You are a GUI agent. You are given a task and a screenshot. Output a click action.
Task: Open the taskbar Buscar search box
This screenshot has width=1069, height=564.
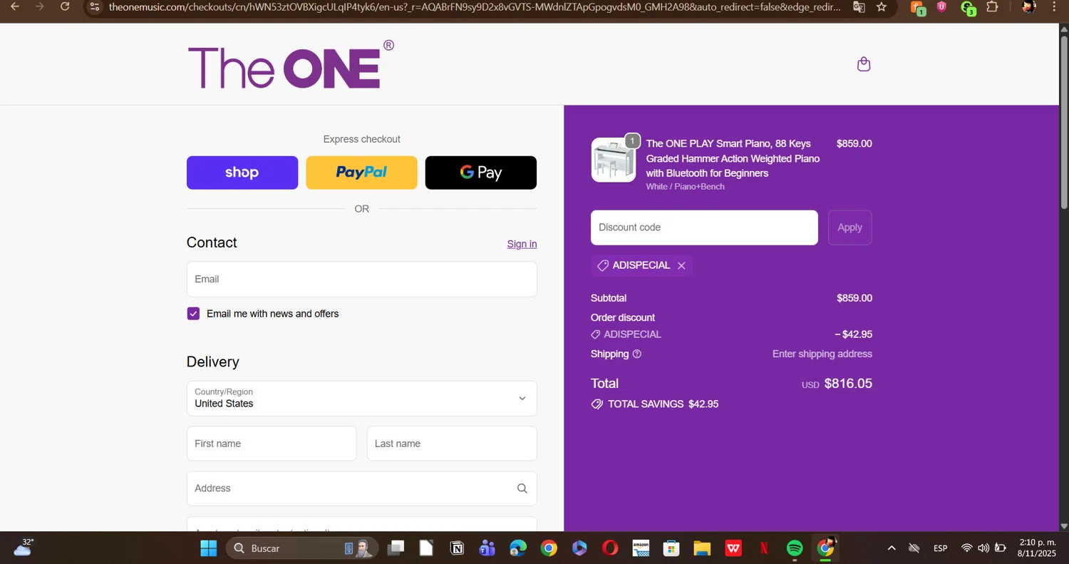pos(302,548)
